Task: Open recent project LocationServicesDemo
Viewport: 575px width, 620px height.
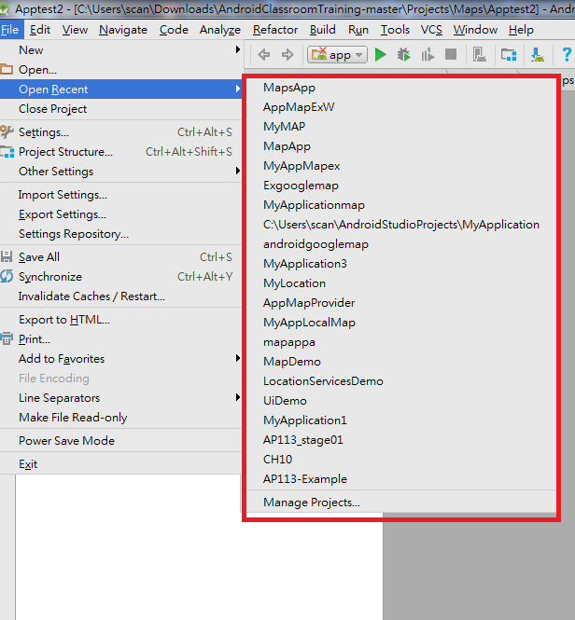Action: (x=401, y=380)
